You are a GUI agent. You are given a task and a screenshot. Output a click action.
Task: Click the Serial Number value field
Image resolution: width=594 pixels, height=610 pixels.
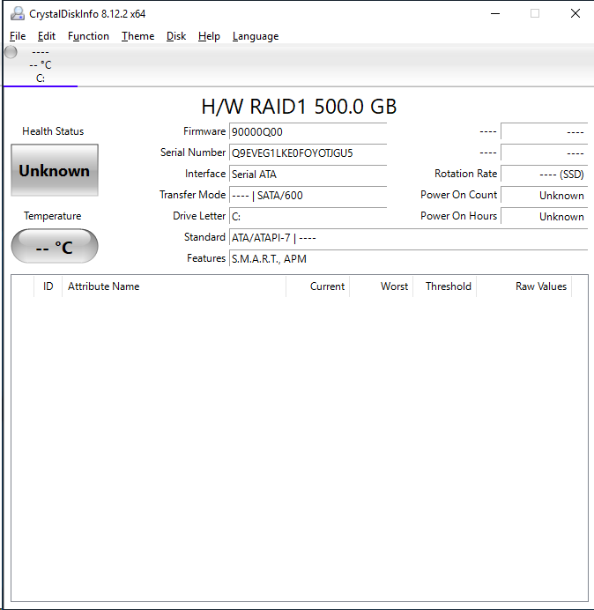pos(307,153)
